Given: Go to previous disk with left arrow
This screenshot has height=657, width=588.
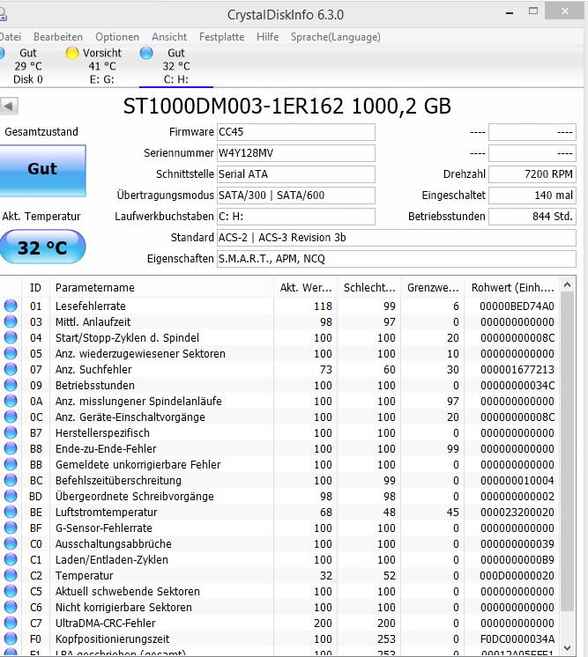Looking at the screenshot, I should pos(9,106).
